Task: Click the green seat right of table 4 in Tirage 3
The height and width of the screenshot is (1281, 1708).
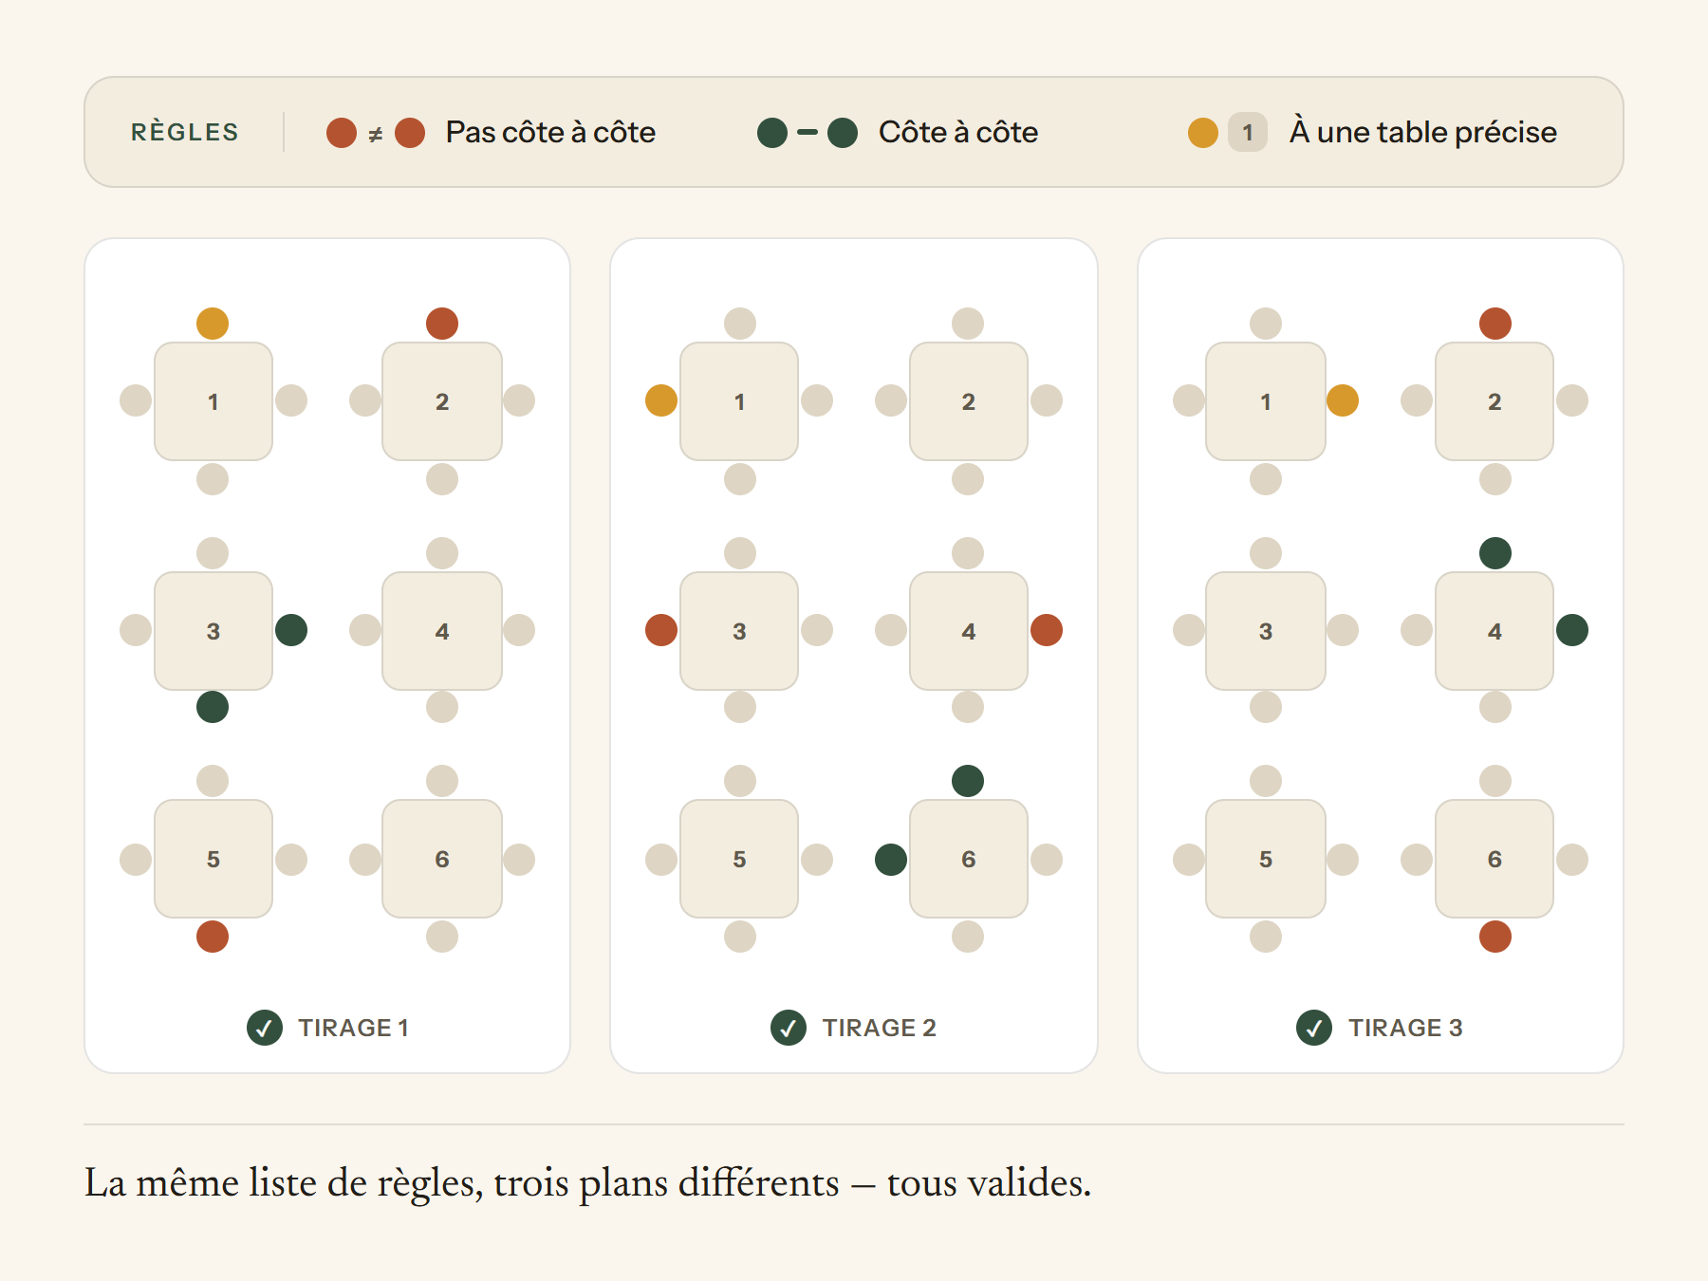Action: [1572, 630]
